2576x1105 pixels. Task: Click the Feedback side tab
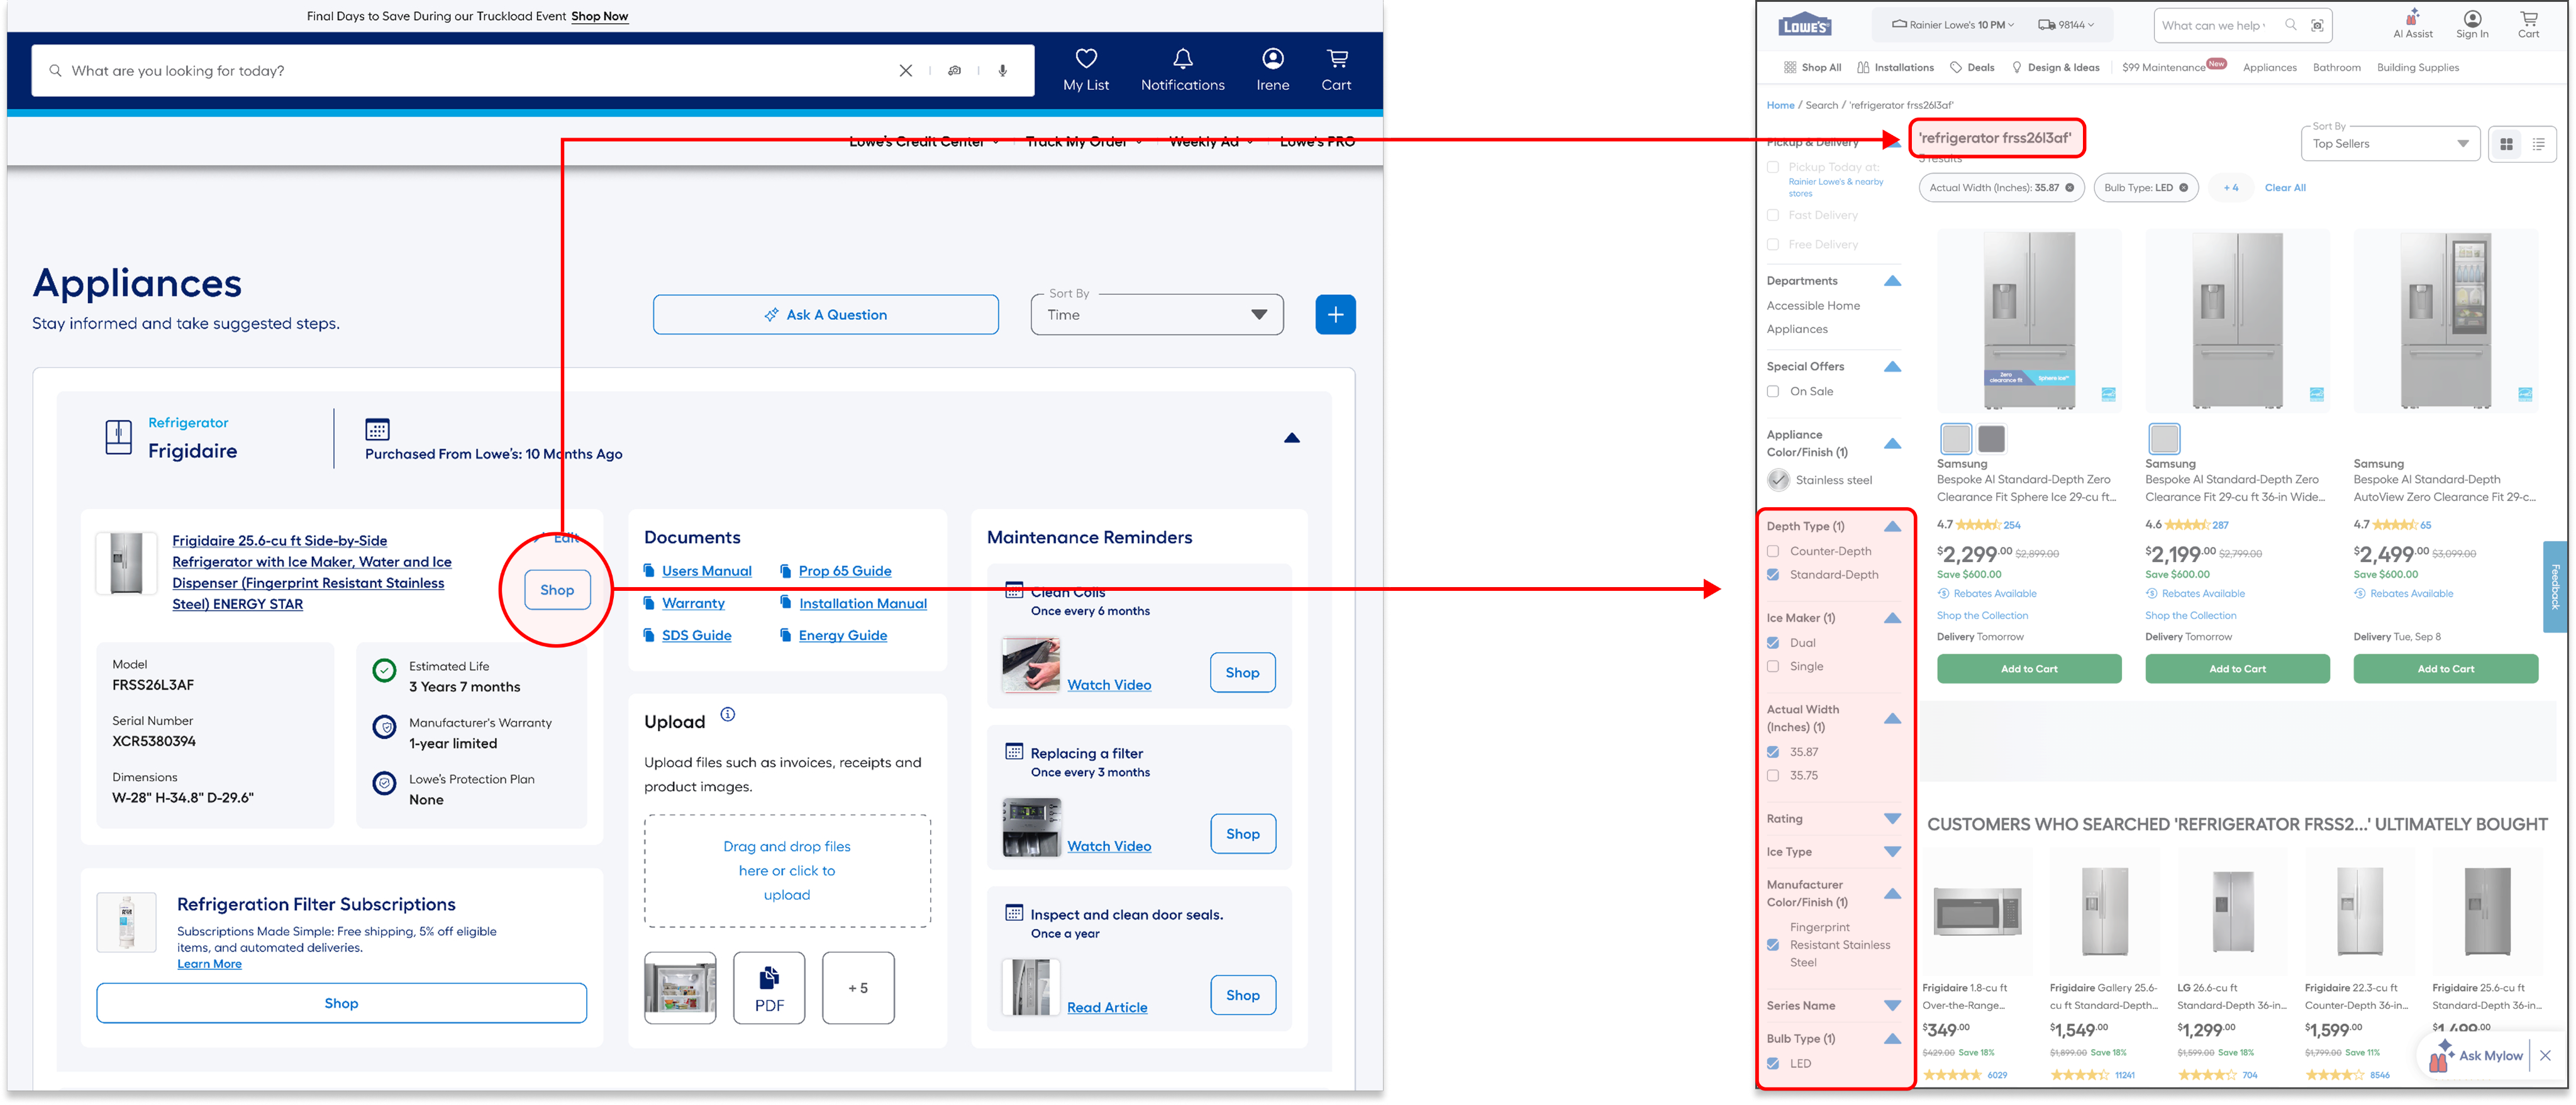[x=2555, y=586]
